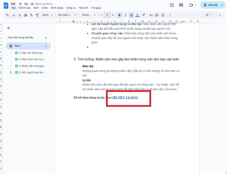Viewport: 227px width, 174px height.
Task: Open the Google Docs home icon
Action: [x=6, y=5]
